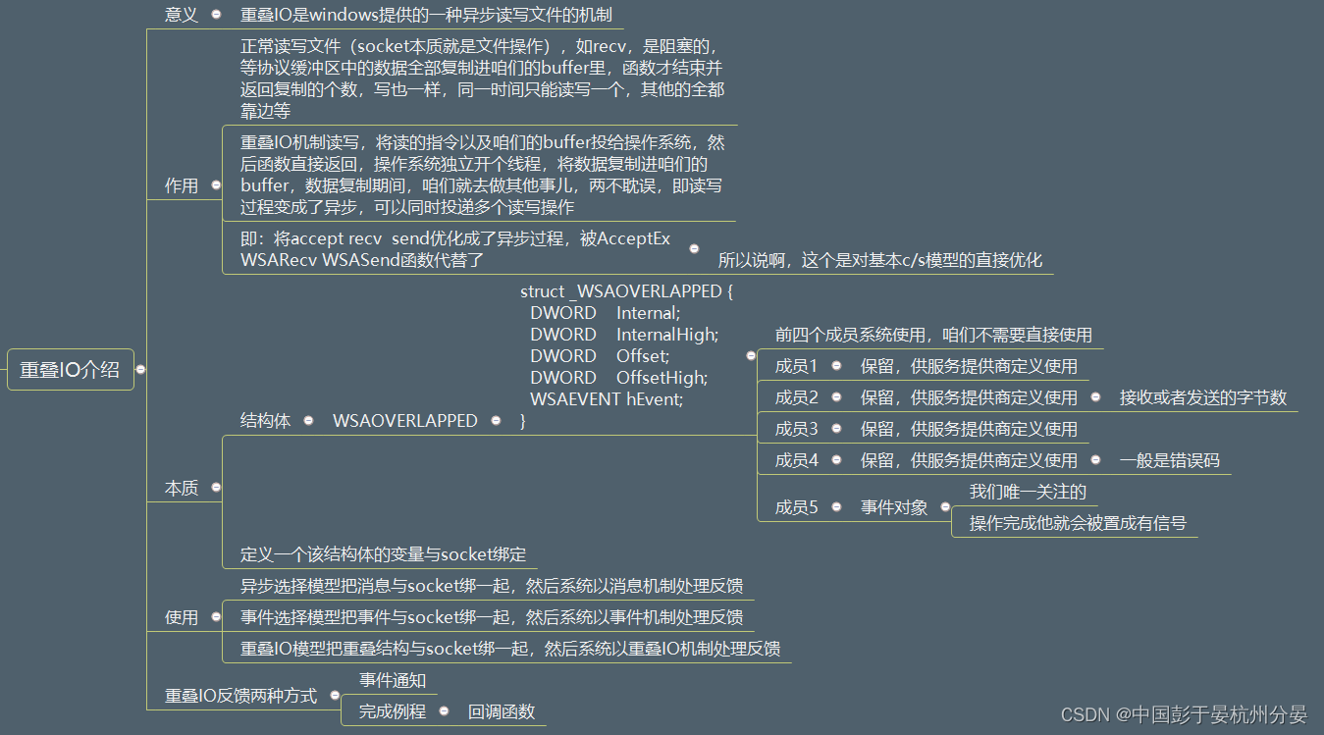Screen dimensions: 1324x735
Task: Collapse the 成员1 toggle circle
Action: click(837, 366)
